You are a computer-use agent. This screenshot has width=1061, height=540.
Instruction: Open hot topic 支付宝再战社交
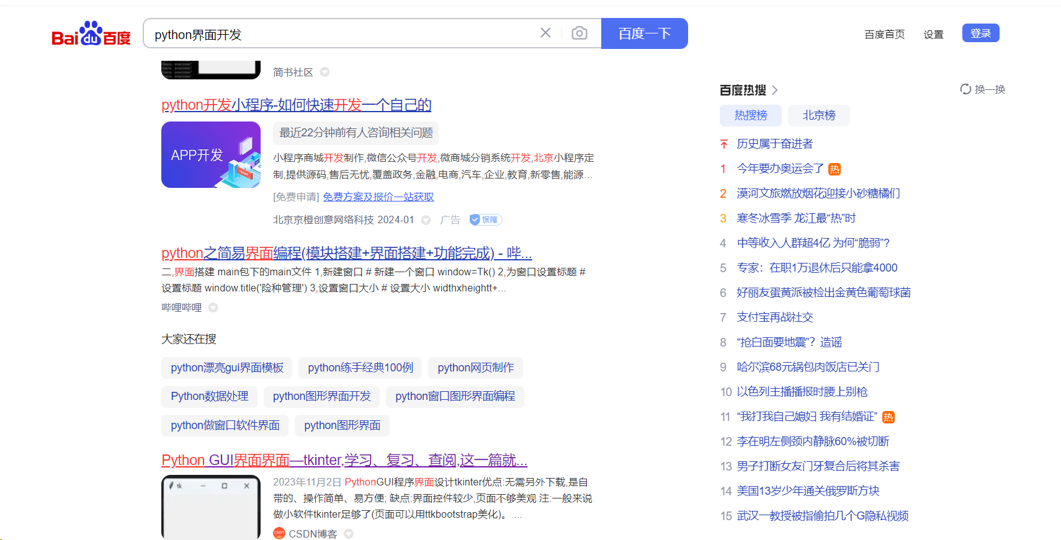coord(775,317)
